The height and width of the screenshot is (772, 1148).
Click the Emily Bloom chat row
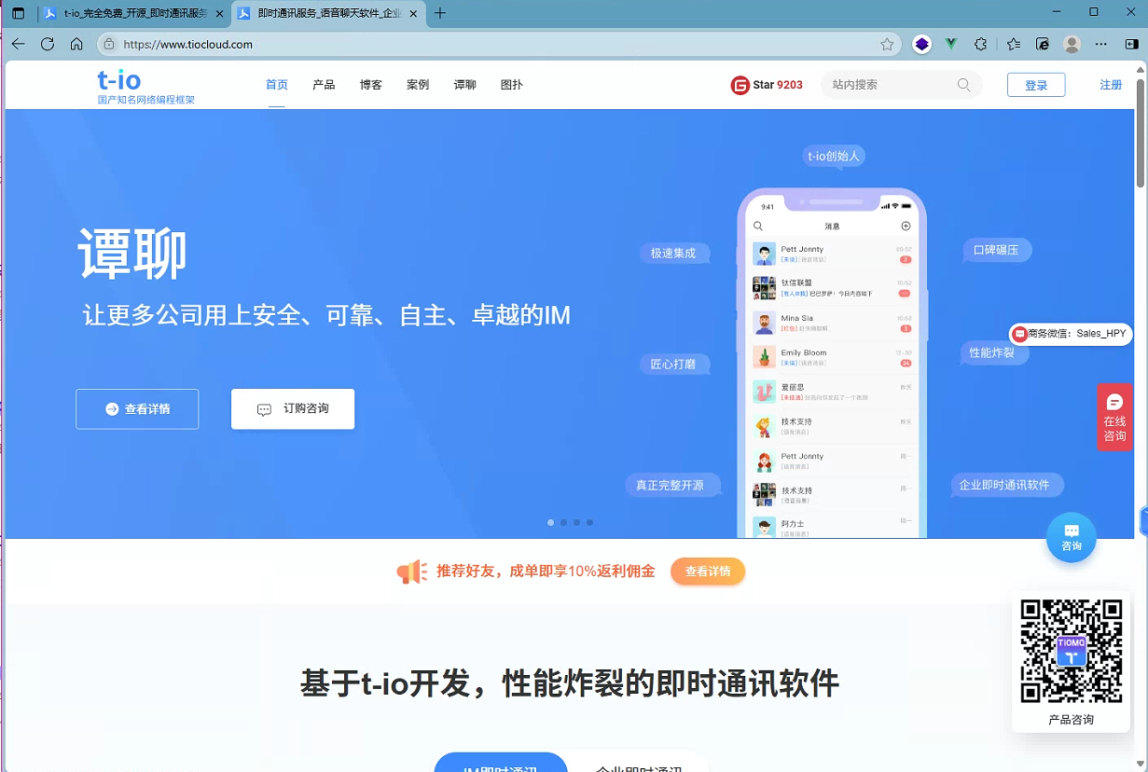click(x=832, y=357)
